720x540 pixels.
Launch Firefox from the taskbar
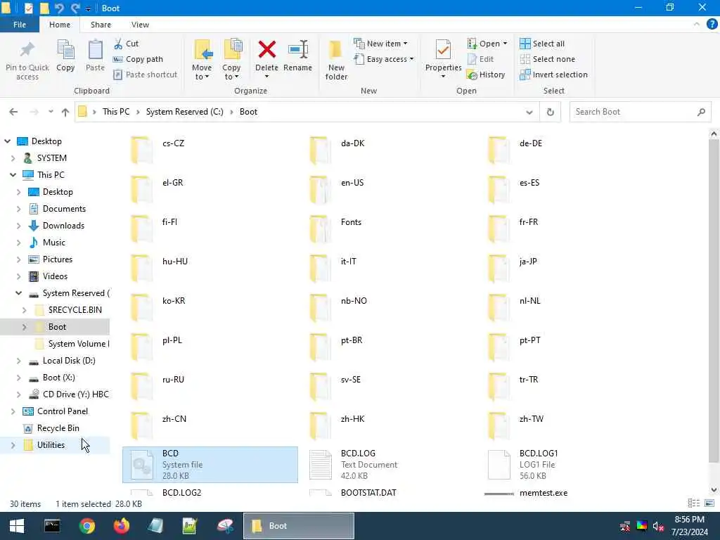pos(122,526)
